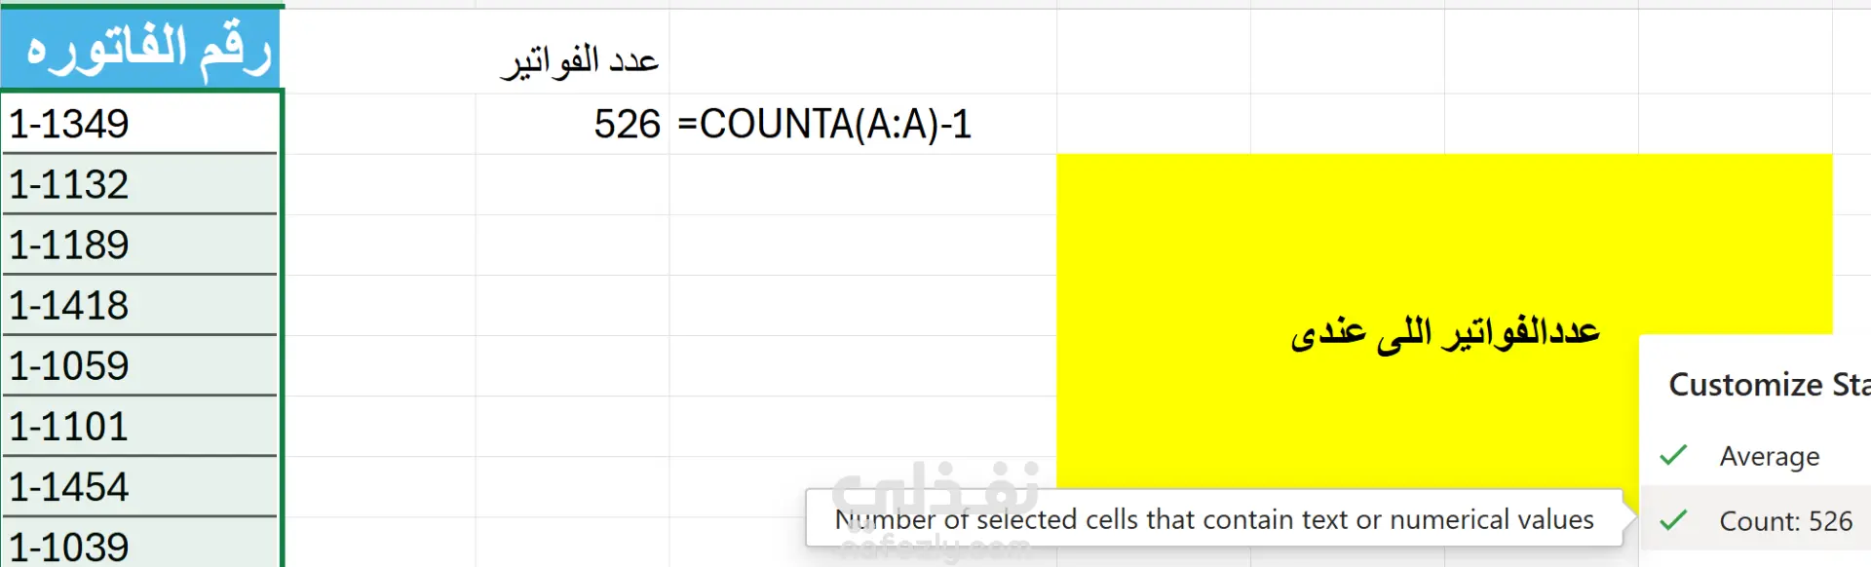Select the empty cell directly below 526
The height and width of the screenshot is (567, 1871).
tap(573, 184)
